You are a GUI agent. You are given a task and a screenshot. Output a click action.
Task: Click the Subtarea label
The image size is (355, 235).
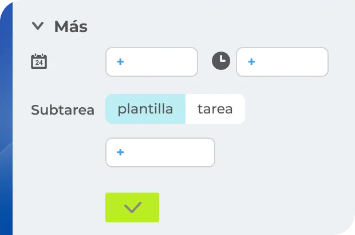coord(62,110)
